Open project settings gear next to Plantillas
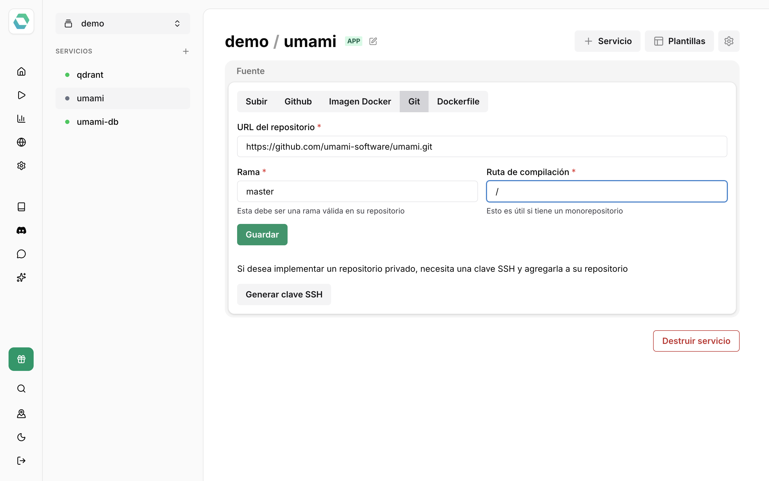The width and height of the screenshot is (769, 481). click(x=729, y=41)
